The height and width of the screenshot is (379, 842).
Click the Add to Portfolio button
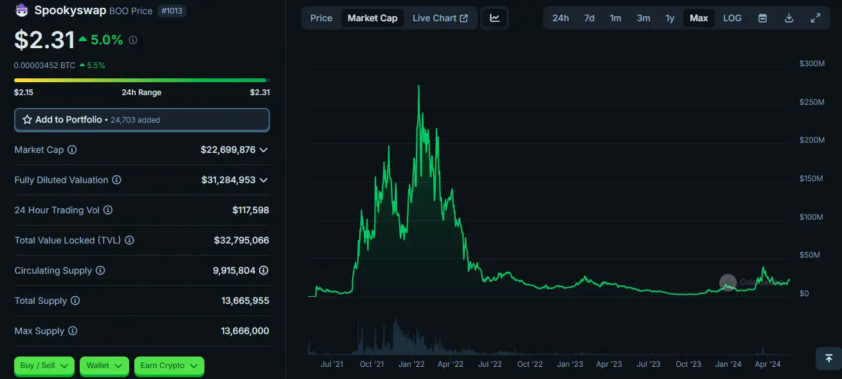(x=142, y=119)
